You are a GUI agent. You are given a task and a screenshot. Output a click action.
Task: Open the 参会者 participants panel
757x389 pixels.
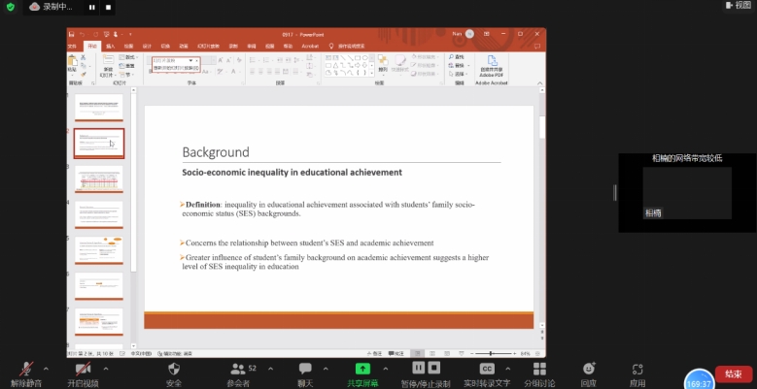[x=236, y=370]
